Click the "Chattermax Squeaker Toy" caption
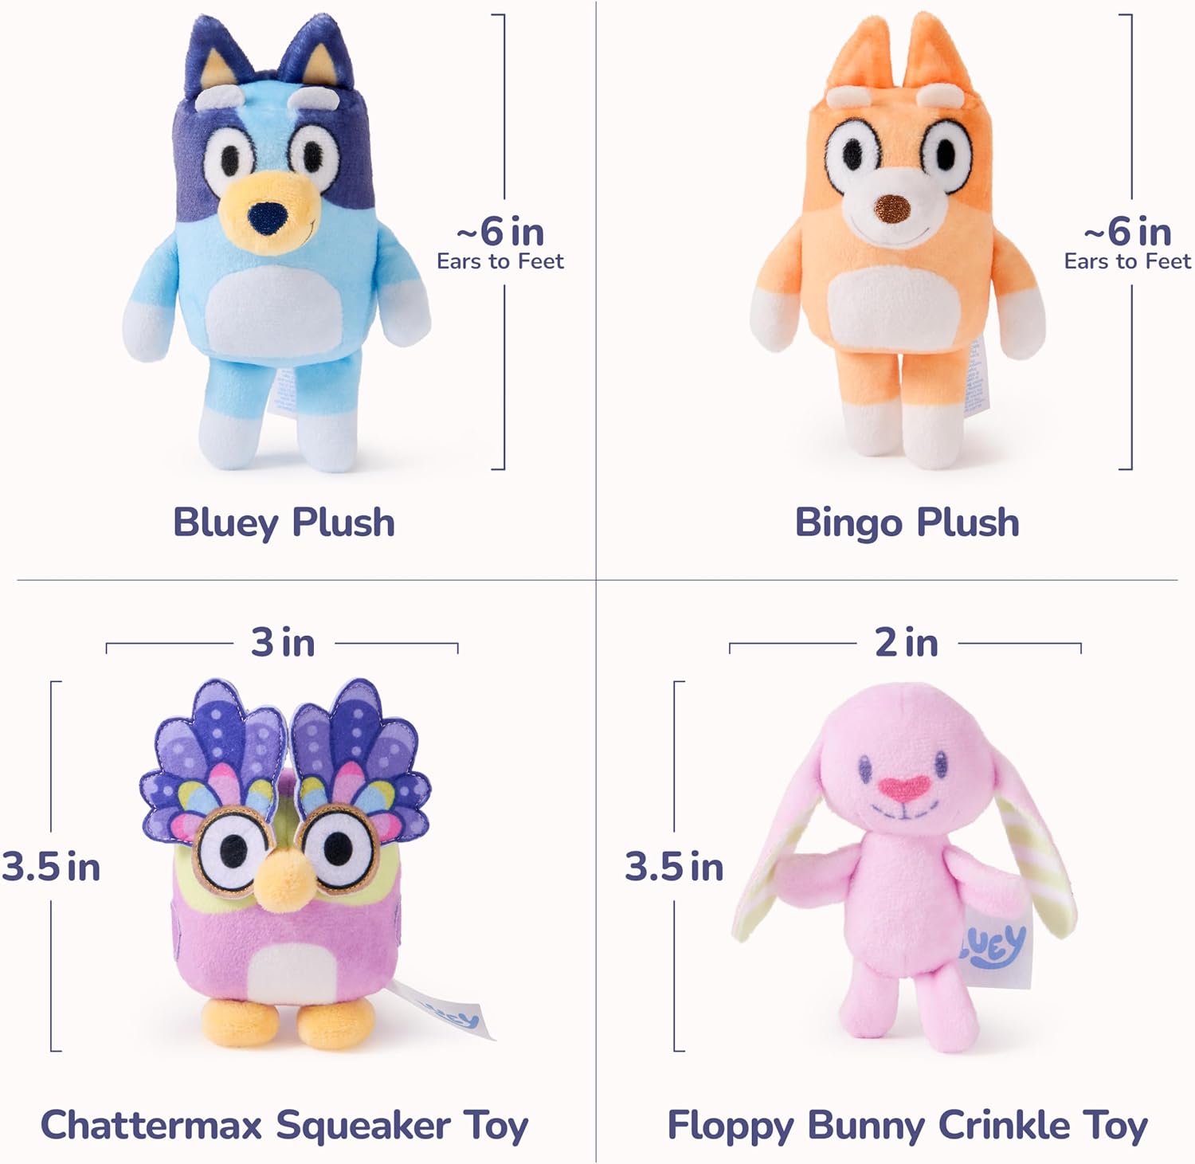Screen dimensions: 1195x1164 tap(284, 1126)
